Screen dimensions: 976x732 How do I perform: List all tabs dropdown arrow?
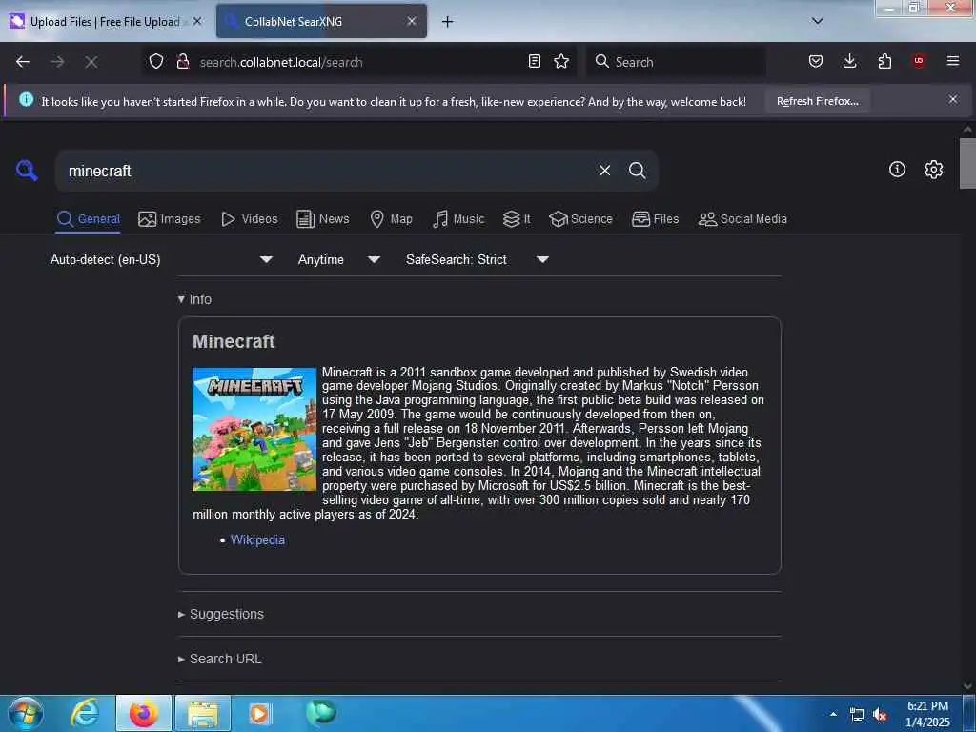(818, 21)
